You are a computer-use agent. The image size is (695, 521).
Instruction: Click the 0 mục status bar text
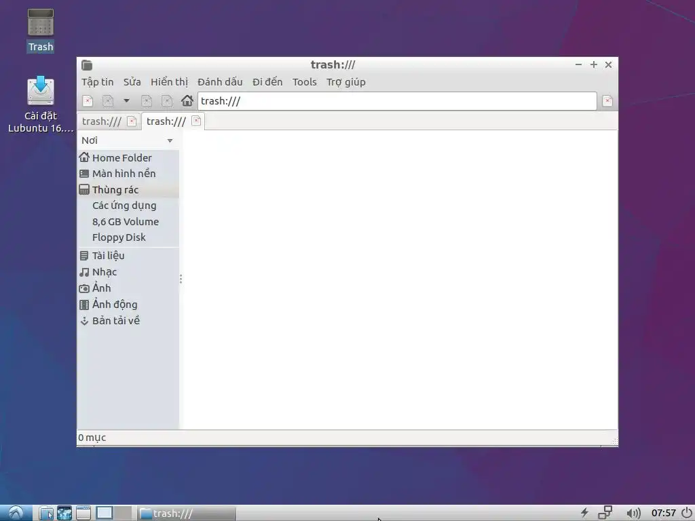click(x=92, y=438)
